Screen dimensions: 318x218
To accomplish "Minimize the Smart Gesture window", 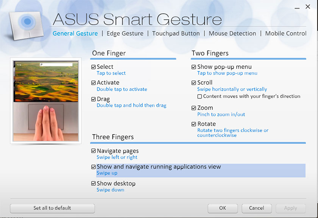I will tap(297, 8).
